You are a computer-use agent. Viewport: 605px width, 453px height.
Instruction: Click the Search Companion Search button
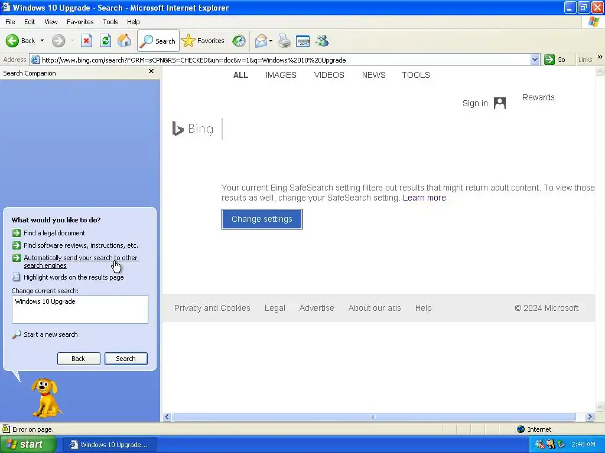[x=126, y=359]
